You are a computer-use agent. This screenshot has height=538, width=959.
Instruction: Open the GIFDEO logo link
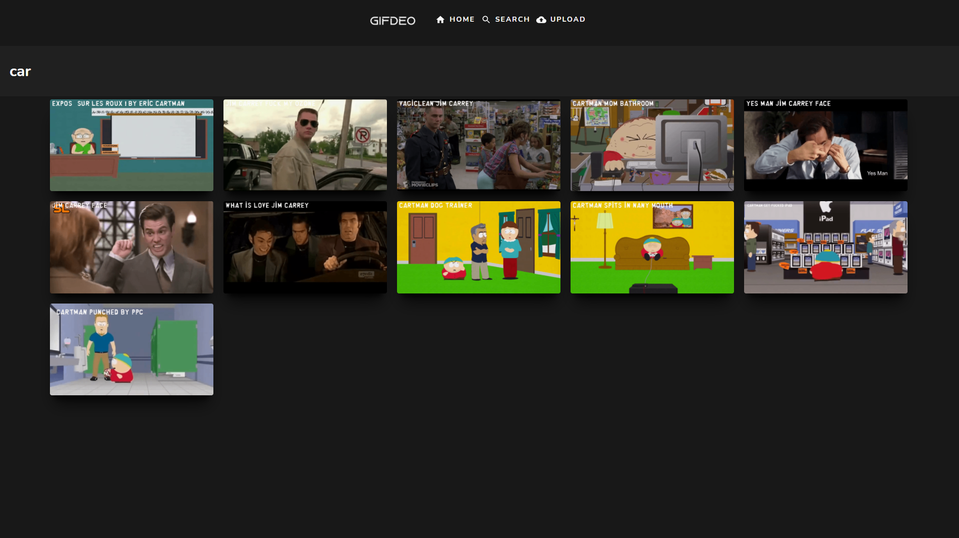coord(392,21)
